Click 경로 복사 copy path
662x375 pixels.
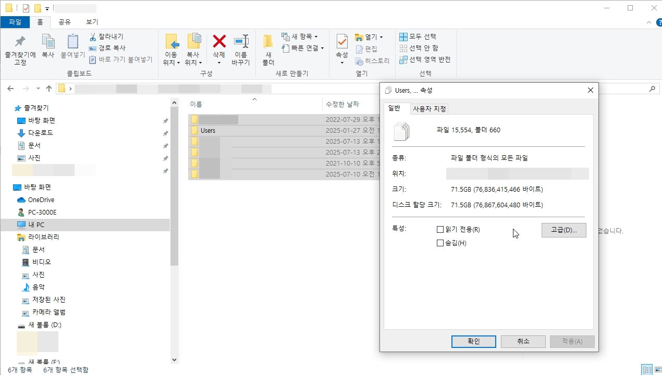tap(107, 48)
